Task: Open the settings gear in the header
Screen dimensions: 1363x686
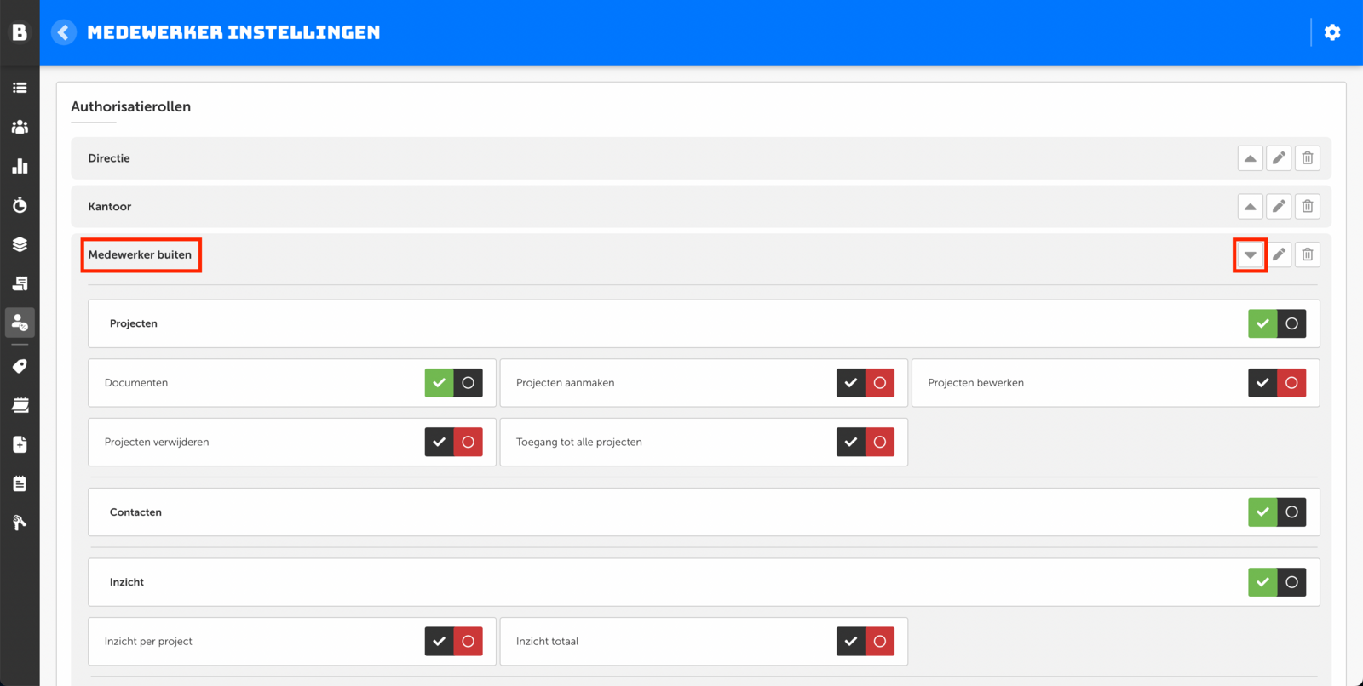Action: (x=1332, y=32)
